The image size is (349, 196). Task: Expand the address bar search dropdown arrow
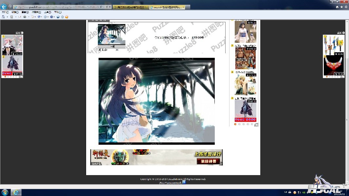[x=104, y=7]
